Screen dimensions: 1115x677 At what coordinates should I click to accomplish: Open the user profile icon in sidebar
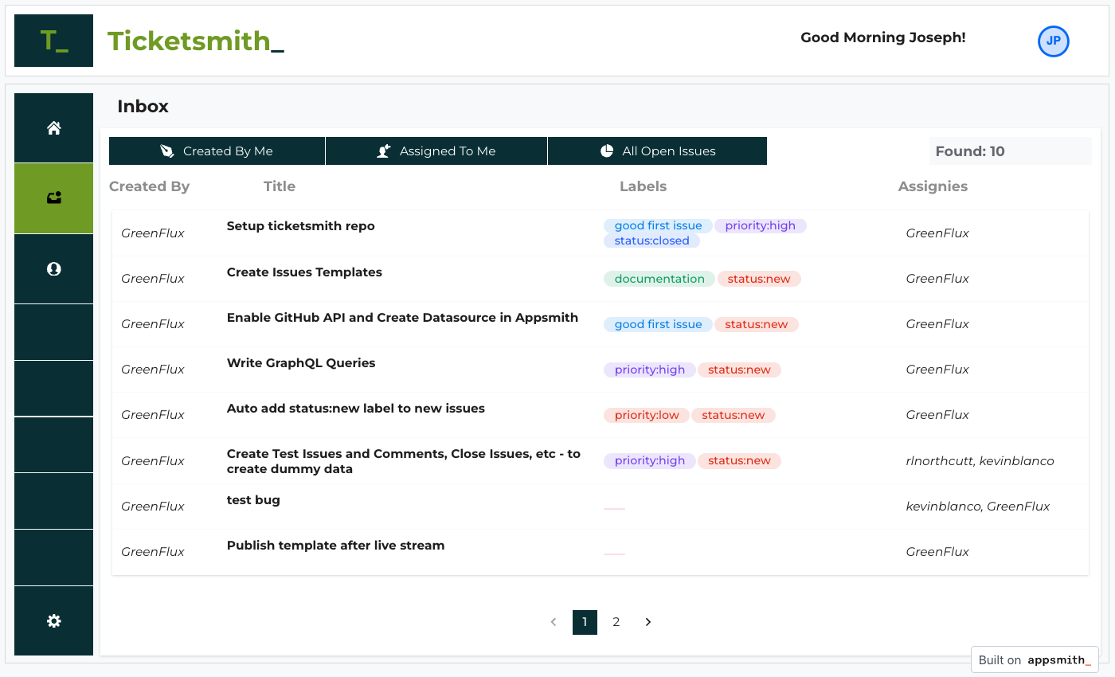[54, 269]
